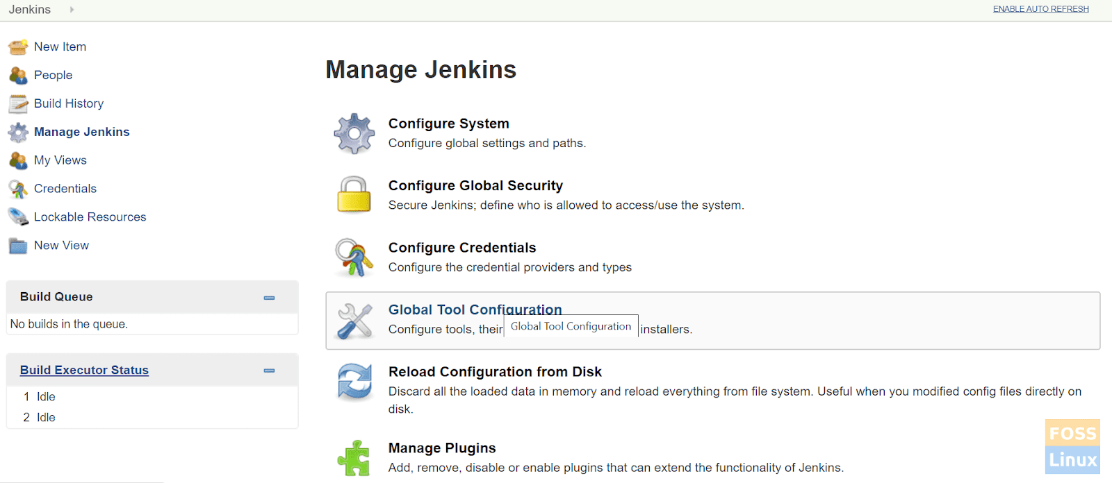The height and width of the screenshot is (483, 1112).
Task: Collapse the Build Executor Status panel
Action: coord(269,371)
